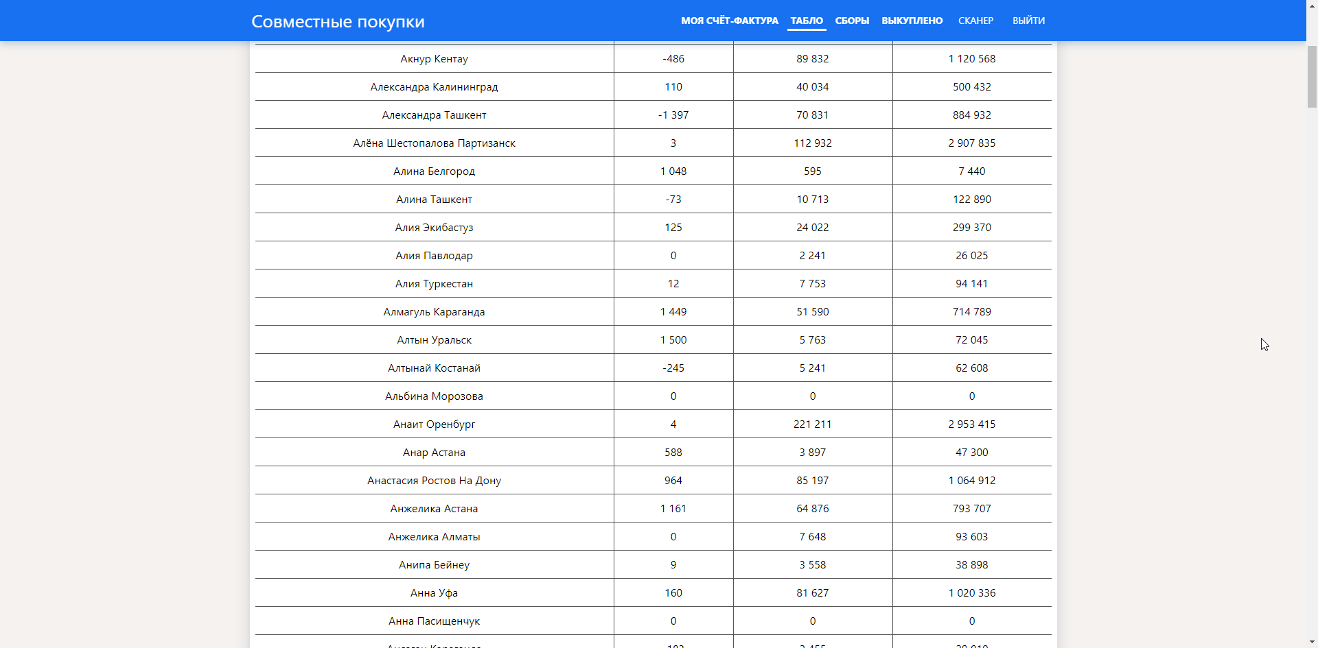Click the scrollbar down arrow
The width and height of the screenshot is (1318, 648).
[1312, 643]
